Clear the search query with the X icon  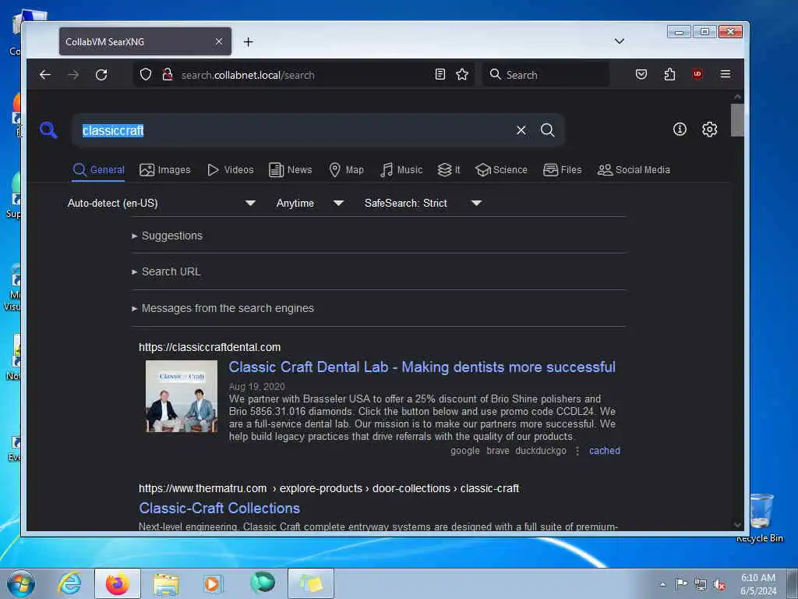pyautogui.click(x=521, y=130)
